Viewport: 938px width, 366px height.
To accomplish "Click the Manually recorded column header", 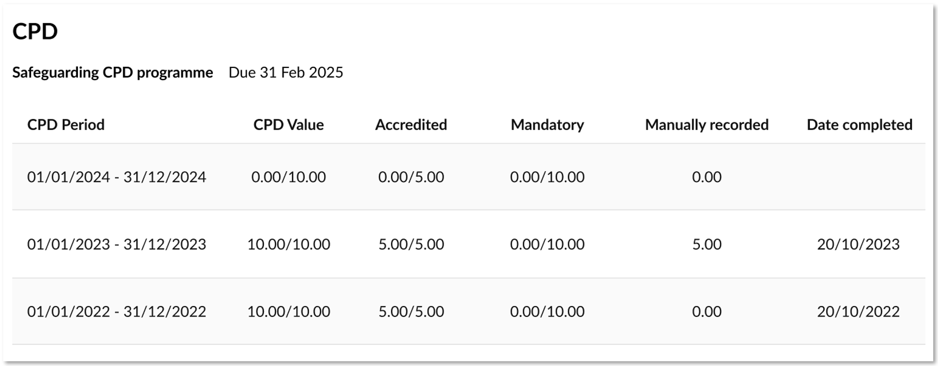I will click(707, 125).
